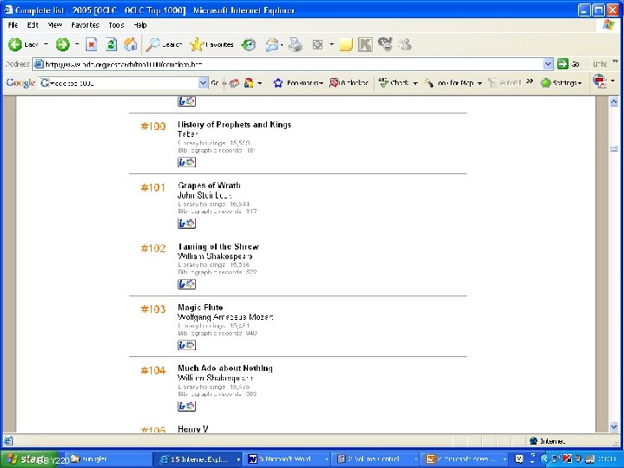Open the Mail envelope icon
The height and width of the screenshot is (468, 624).
(x=272, y=44)
